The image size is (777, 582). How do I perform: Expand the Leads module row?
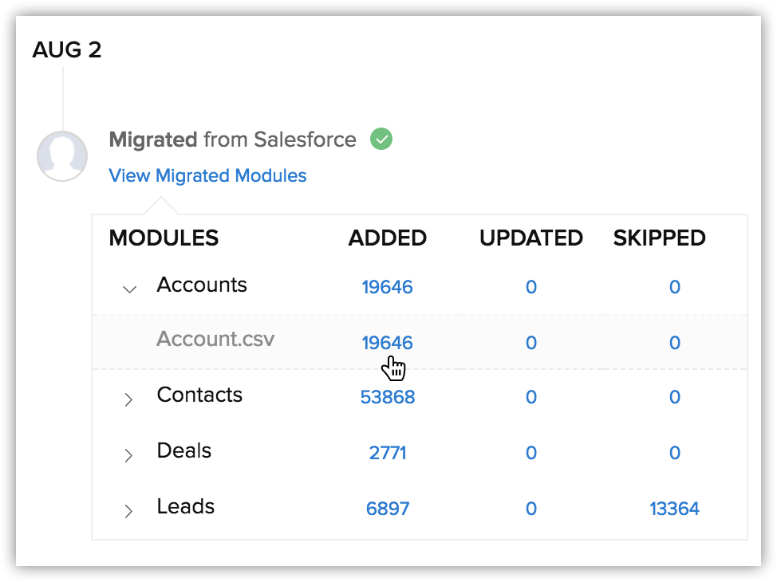(x=128, y=511)
